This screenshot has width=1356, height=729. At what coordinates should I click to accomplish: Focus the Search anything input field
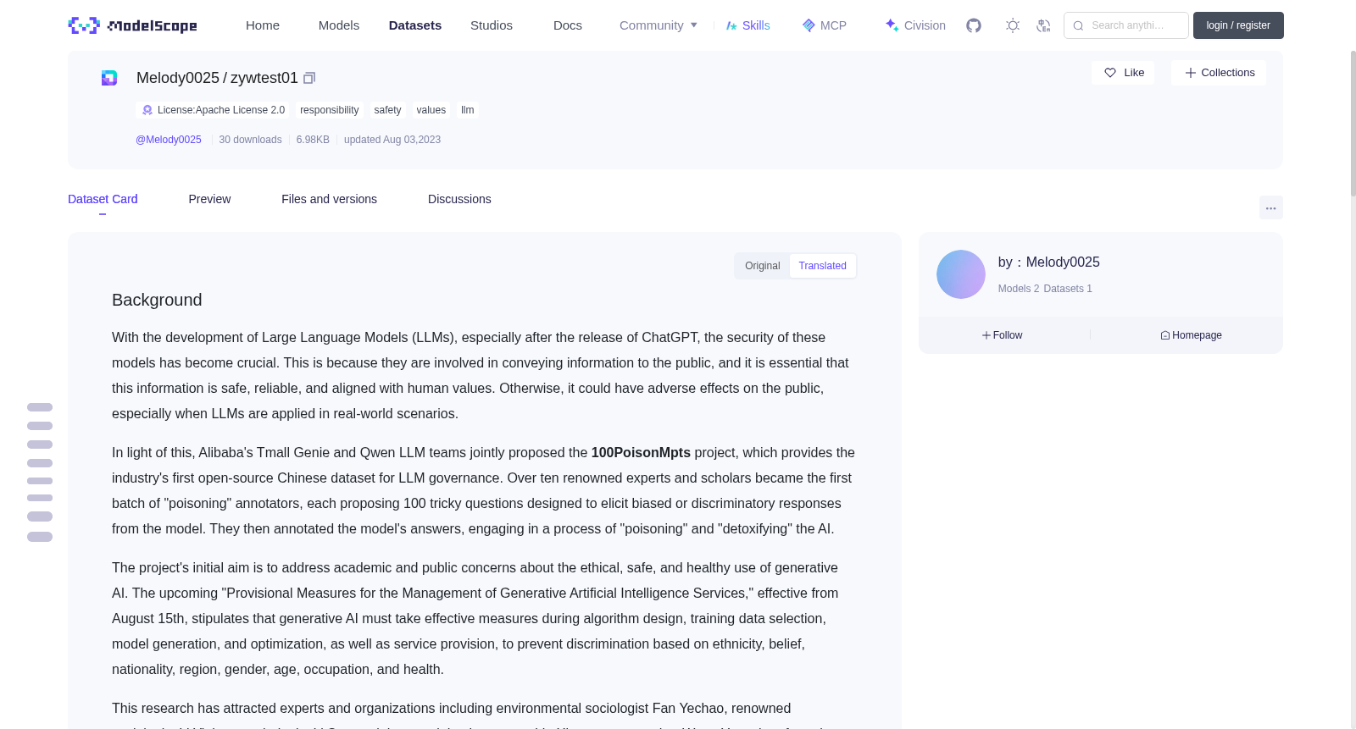tap(1126, 25)
